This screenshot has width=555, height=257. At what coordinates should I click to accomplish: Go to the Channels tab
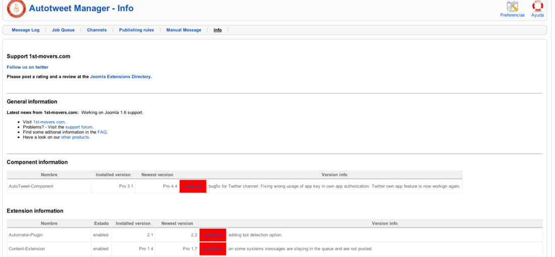[97, 30]
